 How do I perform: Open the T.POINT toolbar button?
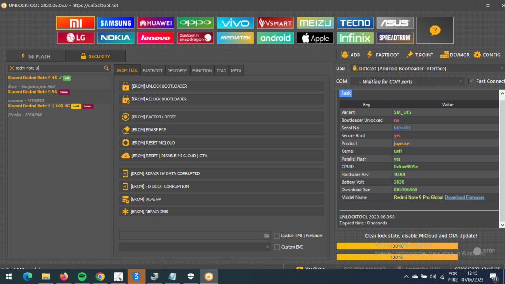(420, 55)
